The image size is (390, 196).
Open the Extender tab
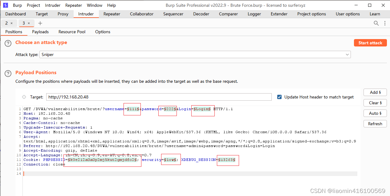(279, 14)
